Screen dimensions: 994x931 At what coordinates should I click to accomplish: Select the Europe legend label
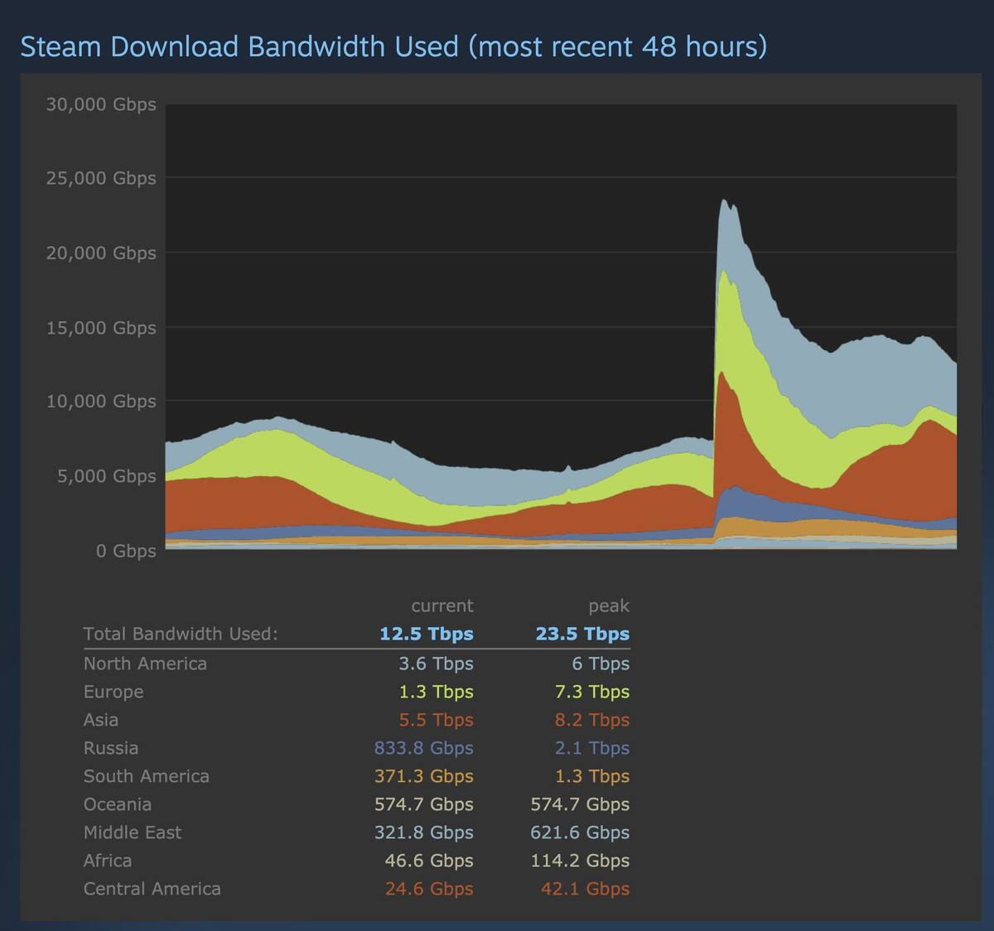tap(113, 692)
